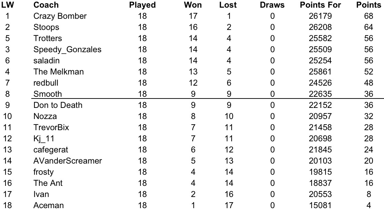Click the Stoops coach cell
This screenshot has width=384, height=213.
46,27
